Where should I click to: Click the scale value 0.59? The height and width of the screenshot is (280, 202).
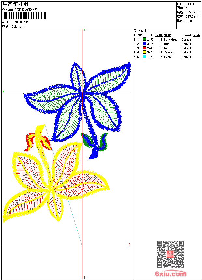click(x=189, y=21)
